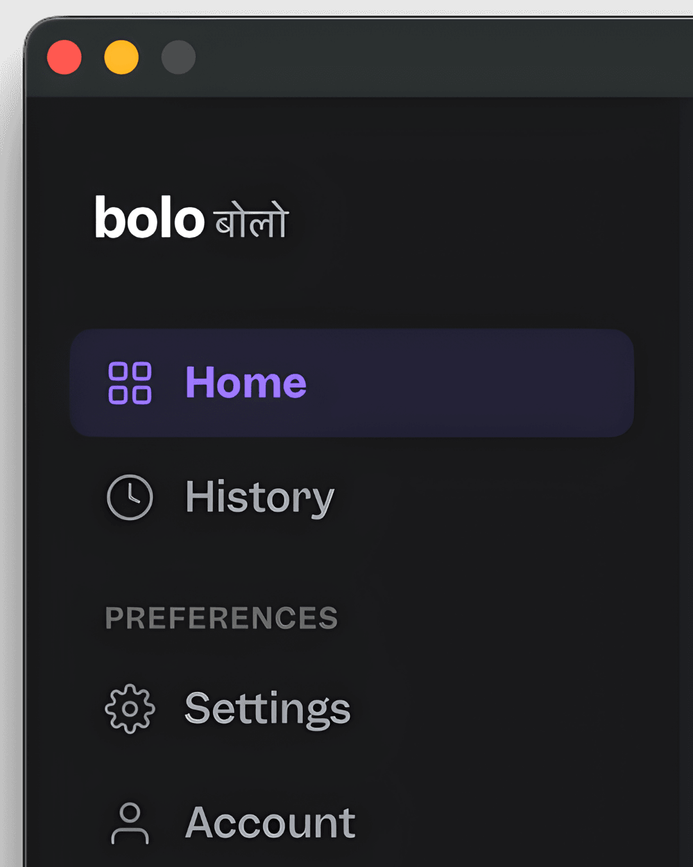This screenshot has width=693, height=867.
Task: Click the user avatar outline in the sidebar
Action: (x=130, y=823)
